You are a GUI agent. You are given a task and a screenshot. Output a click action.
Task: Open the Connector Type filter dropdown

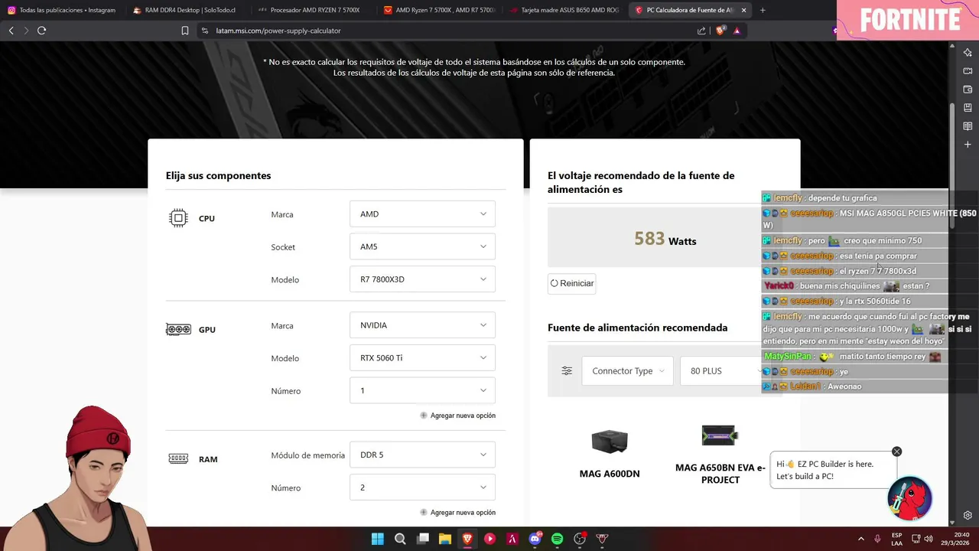[x=627, y=370]
